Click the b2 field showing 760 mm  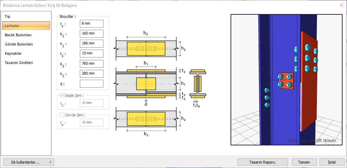[x=91, y=64]
